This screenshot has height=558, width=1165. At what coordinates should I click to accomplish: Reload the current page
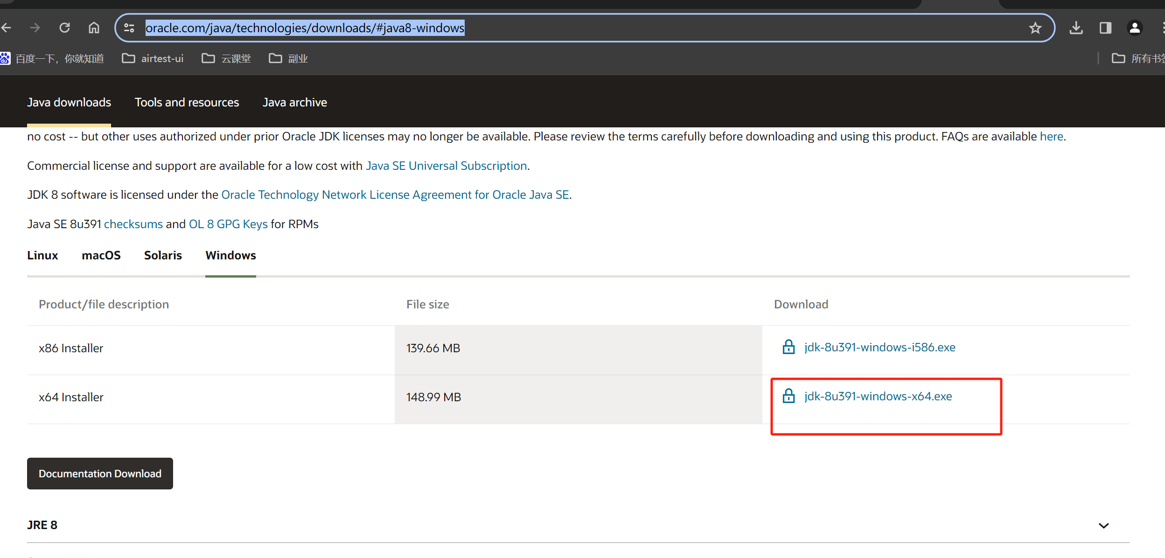tap(64, 28)
